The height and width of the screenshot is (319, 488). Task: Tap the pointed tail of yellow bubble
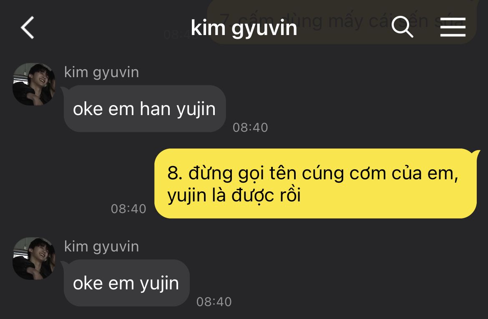[x=476, y=153]
